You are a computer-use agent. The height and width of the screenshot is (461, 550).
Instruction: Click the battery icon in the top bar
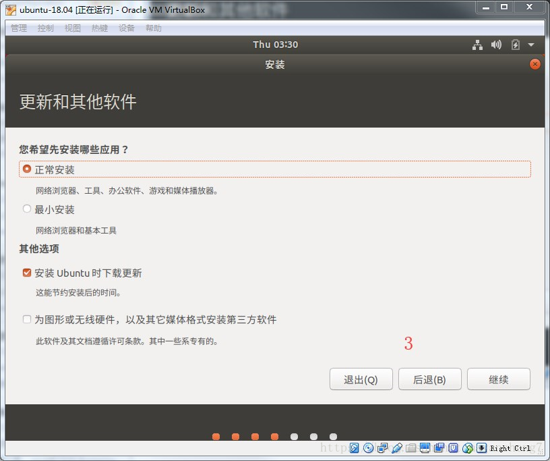[x=514, y=45]
